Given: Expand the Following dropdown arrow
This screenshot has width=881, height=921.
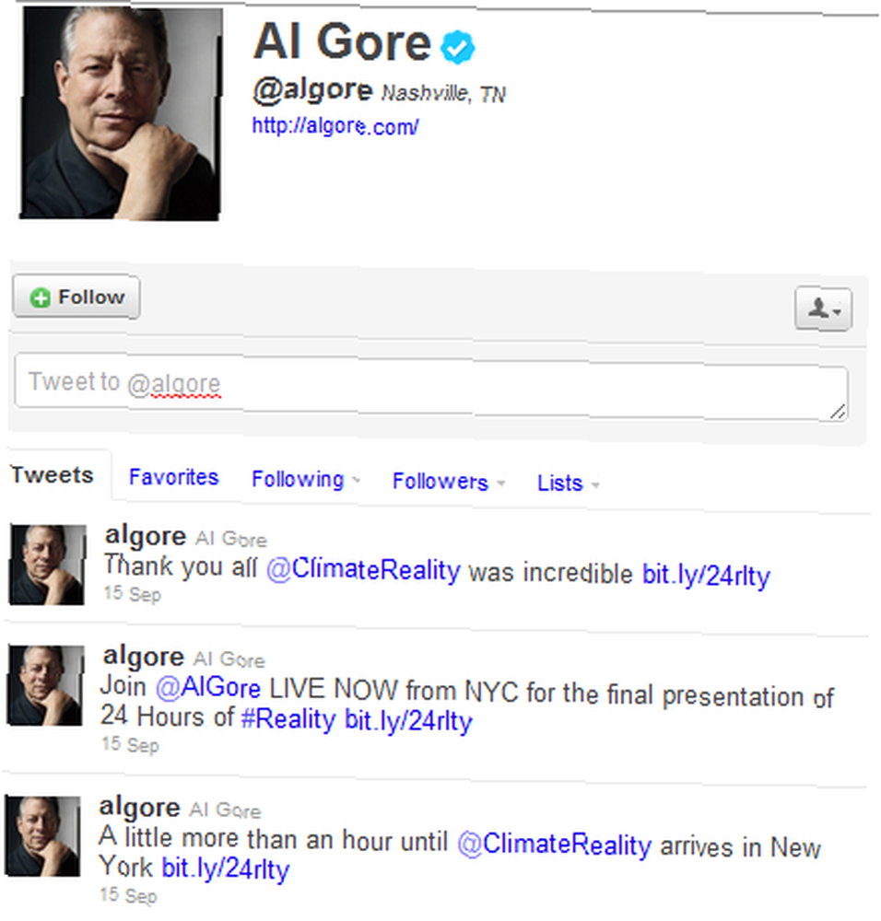Looking at the screenshot, I should pyautogui.click(x=356, y=481).
